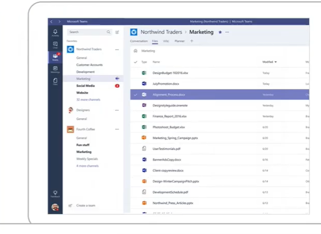Open the Fun stuff channel

[83, 145]
